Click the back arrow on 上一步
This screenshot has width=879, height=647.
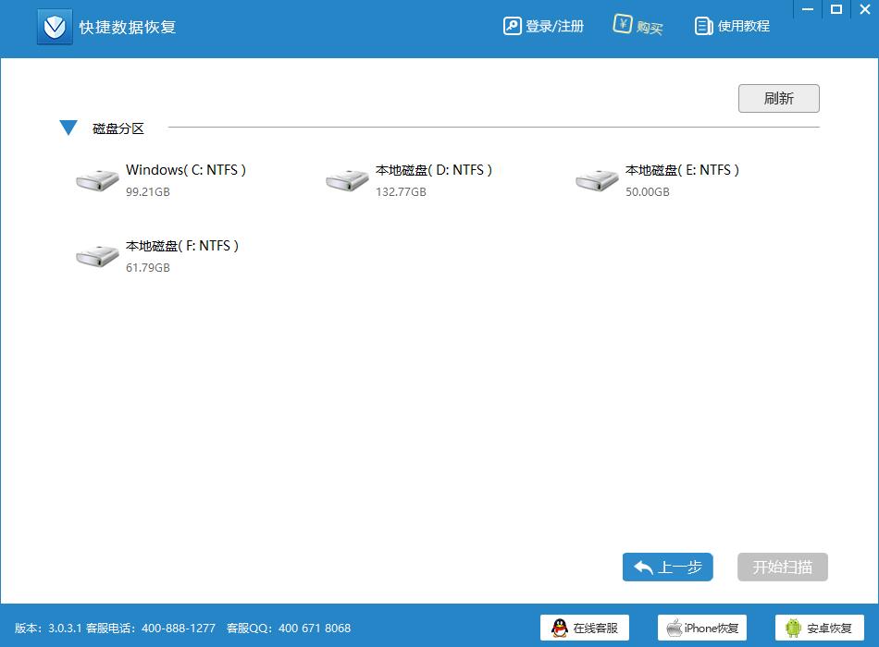643,568
